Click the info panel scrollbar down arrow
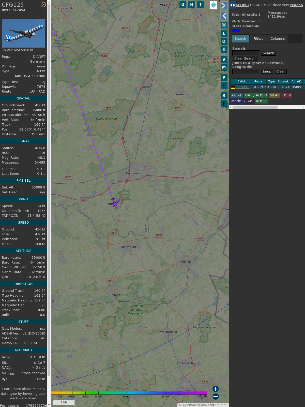The width and height of the screenshot is (305, 407). (49, 405)
